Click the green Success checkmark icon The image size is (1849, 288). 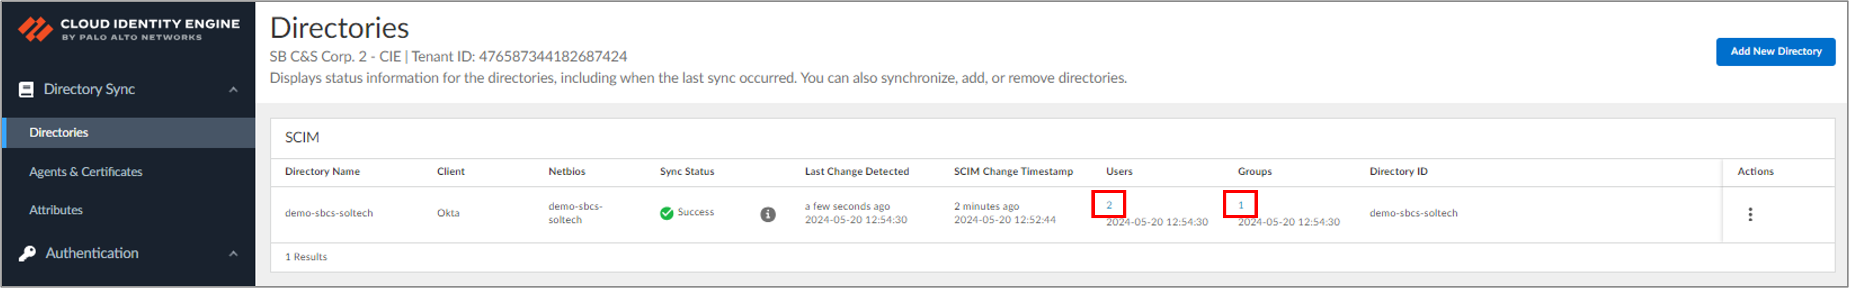(667, 213)
